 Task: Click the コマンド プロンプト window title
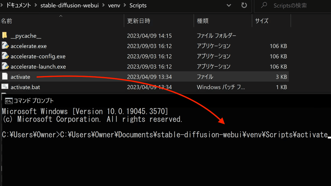tap(34, 101)
